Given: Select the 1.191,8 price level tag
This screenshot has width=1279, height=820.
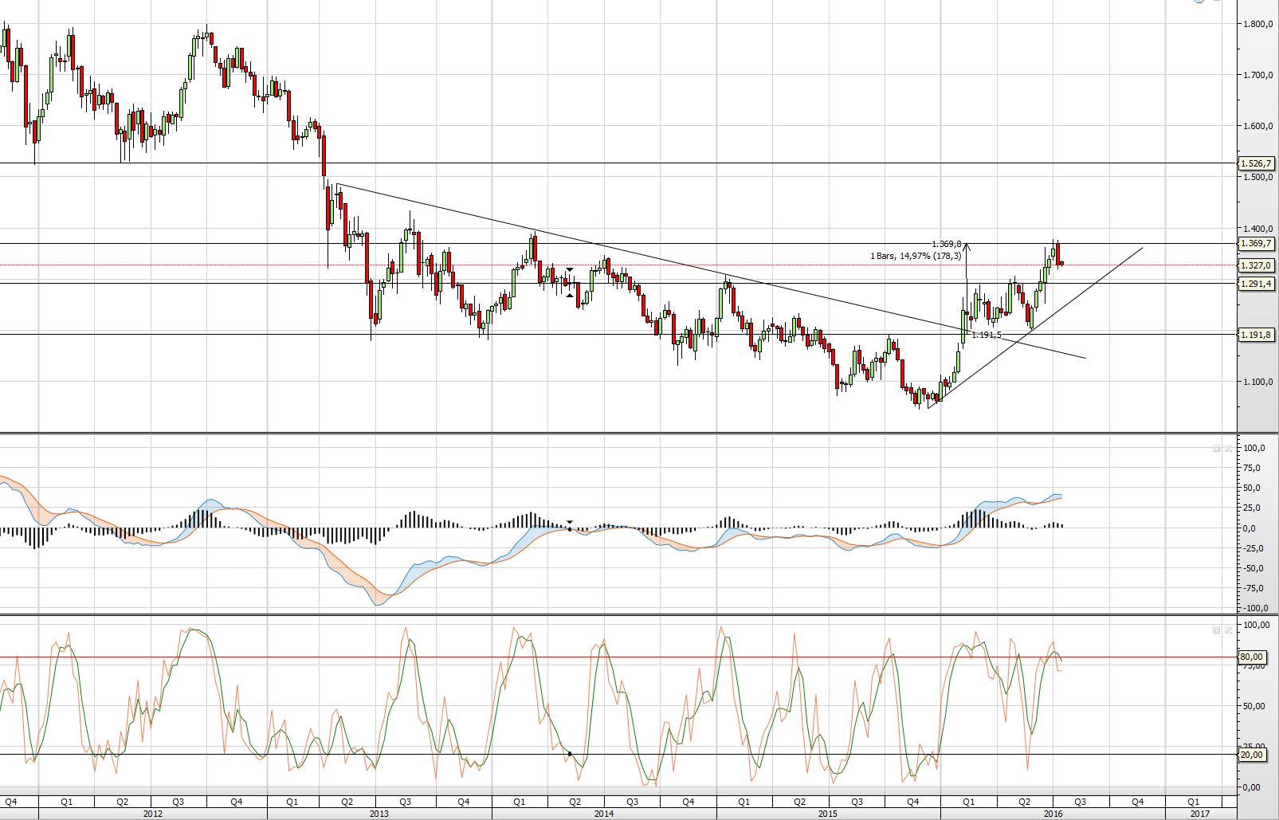Looking at the screenshot, I should [1257, 335].
